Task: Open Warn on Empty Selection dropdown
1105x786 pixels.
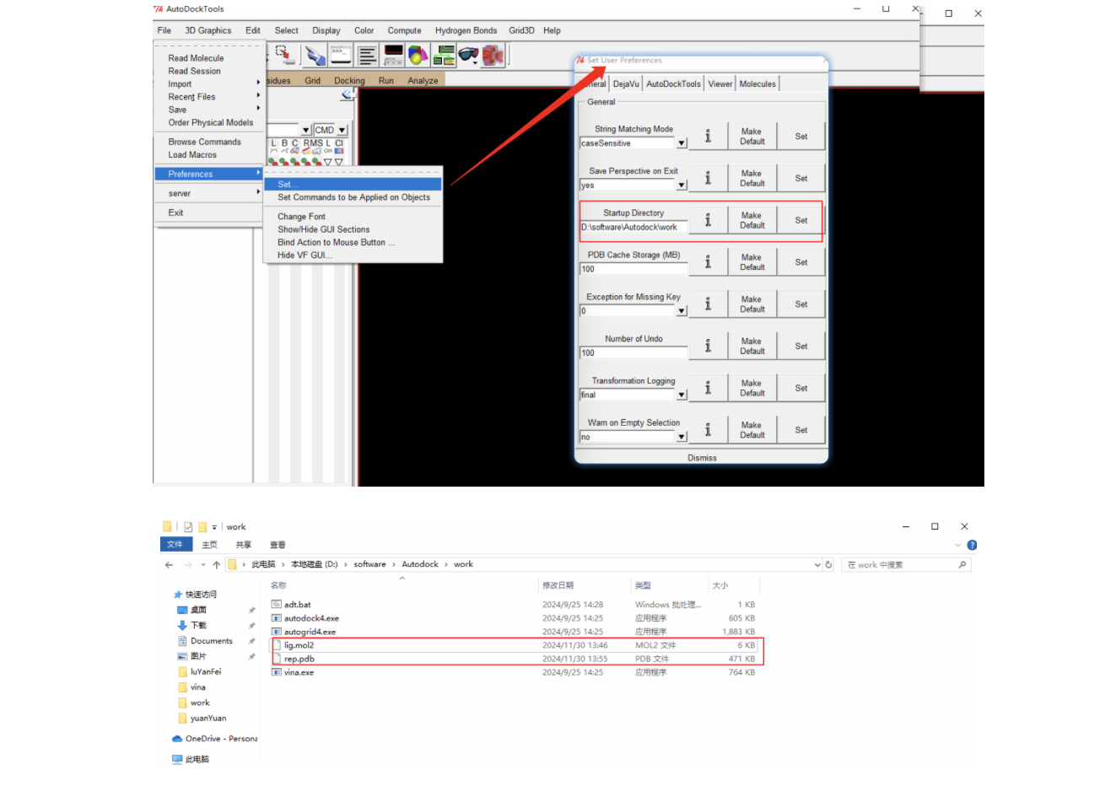Action: tap(682, 437)
